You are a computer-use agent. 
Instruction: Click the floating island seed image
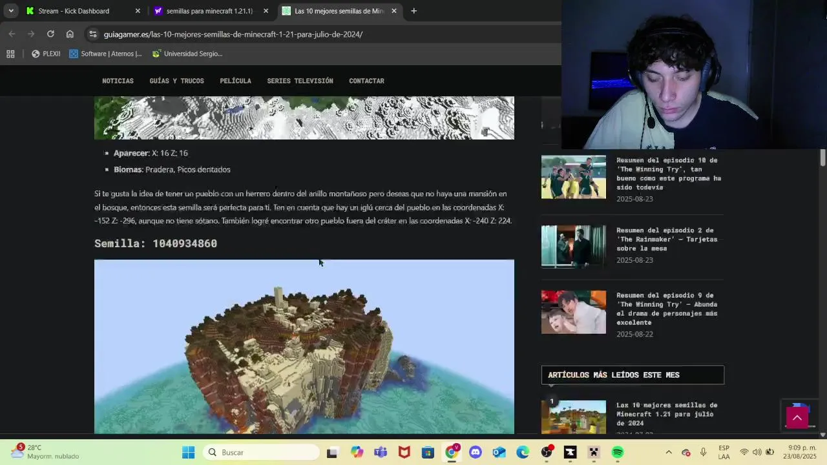[x=304, y=347]
